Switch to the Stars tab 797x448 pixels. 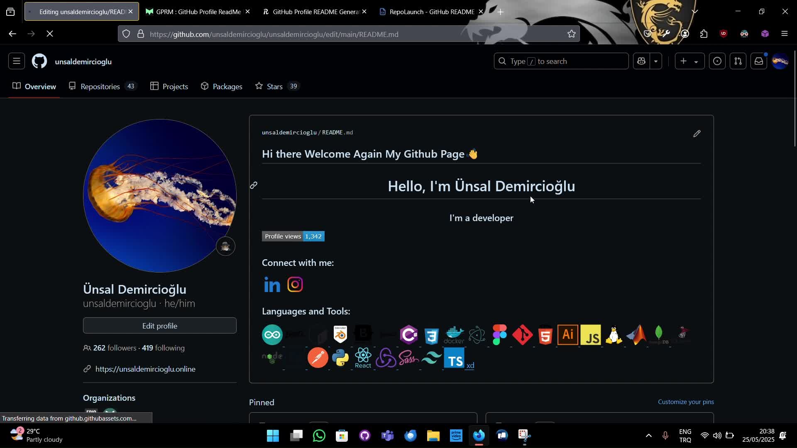(x=277, y=86)
